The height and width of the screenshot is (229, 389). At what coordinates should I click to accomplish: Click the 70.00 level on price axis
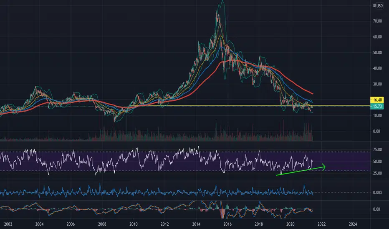tap(377, 21)
